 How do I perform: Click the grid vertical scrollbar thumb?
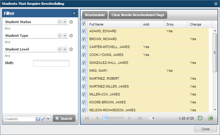[215, 53]
